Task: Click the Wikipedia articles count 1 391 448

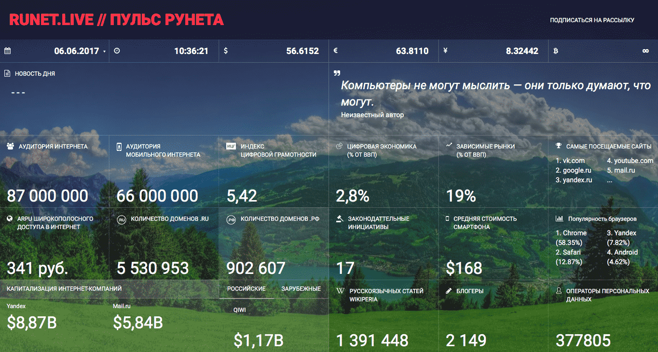Action: [x=372, y=340]
